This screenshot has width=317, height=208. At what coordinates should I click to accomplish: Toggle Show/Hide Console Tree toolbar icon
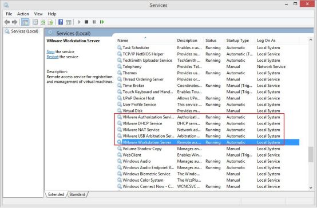[x=25, y=22]
